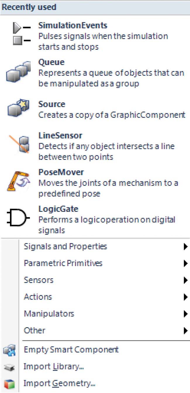Click the Import Library icon
The width and height of the screenshot is (190, 393).
9,367
